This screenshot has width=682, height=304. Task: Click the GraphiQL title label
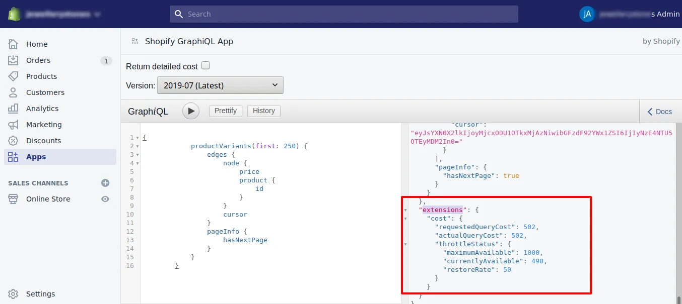point(148,112)
